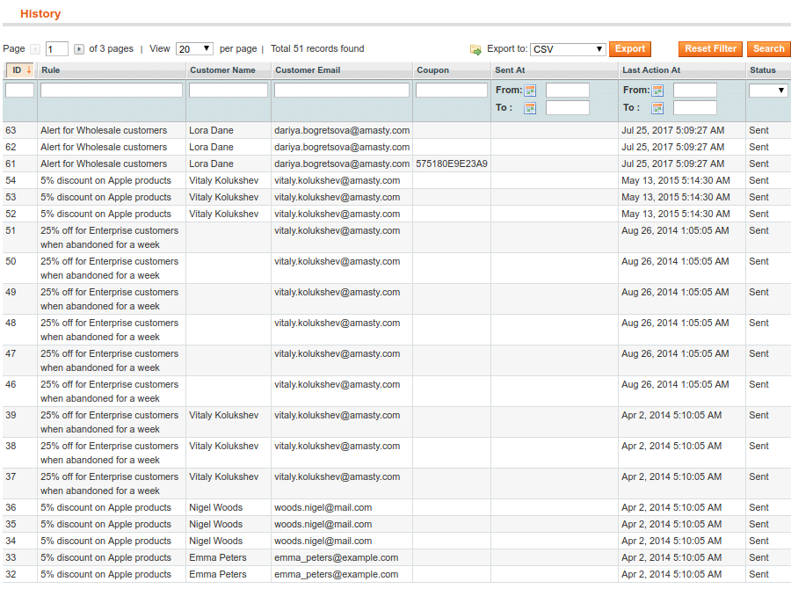Screen dimensions: 791x589
Task: Sort by the Rule column header
Action: [x=51, y=70]
